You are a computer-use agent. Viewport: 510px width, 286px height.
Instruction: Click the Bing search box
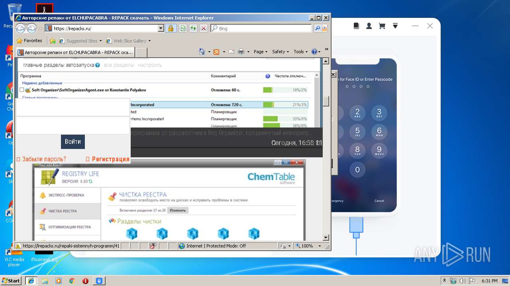[261, 28]
